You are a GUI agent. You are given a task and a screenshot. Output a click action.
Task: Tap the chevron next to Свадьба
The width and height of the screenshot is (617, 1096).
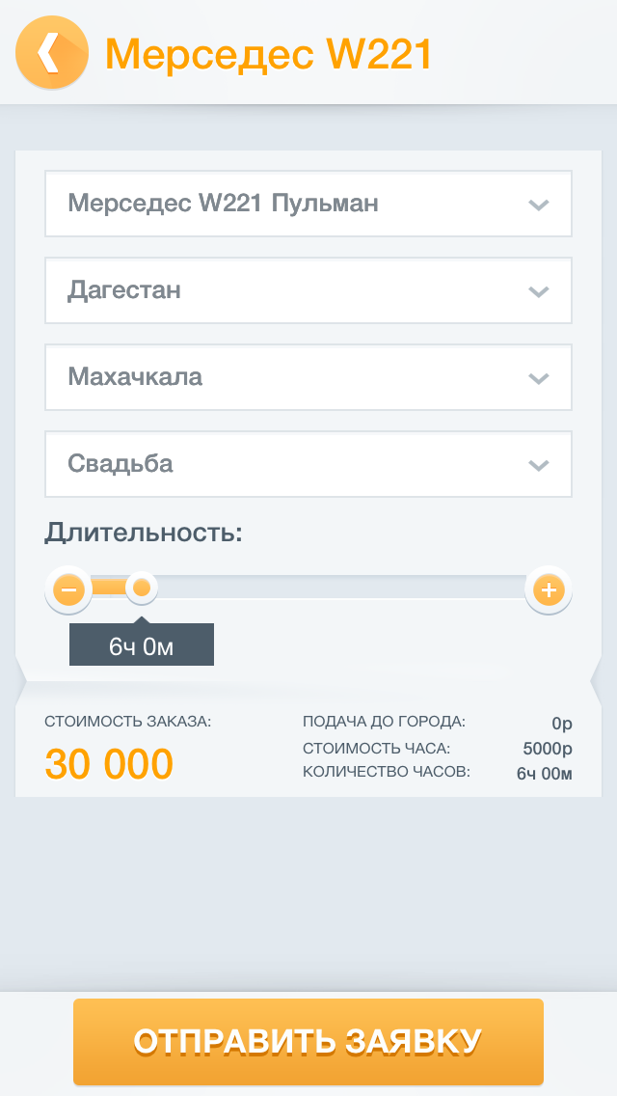click(539, 464)
